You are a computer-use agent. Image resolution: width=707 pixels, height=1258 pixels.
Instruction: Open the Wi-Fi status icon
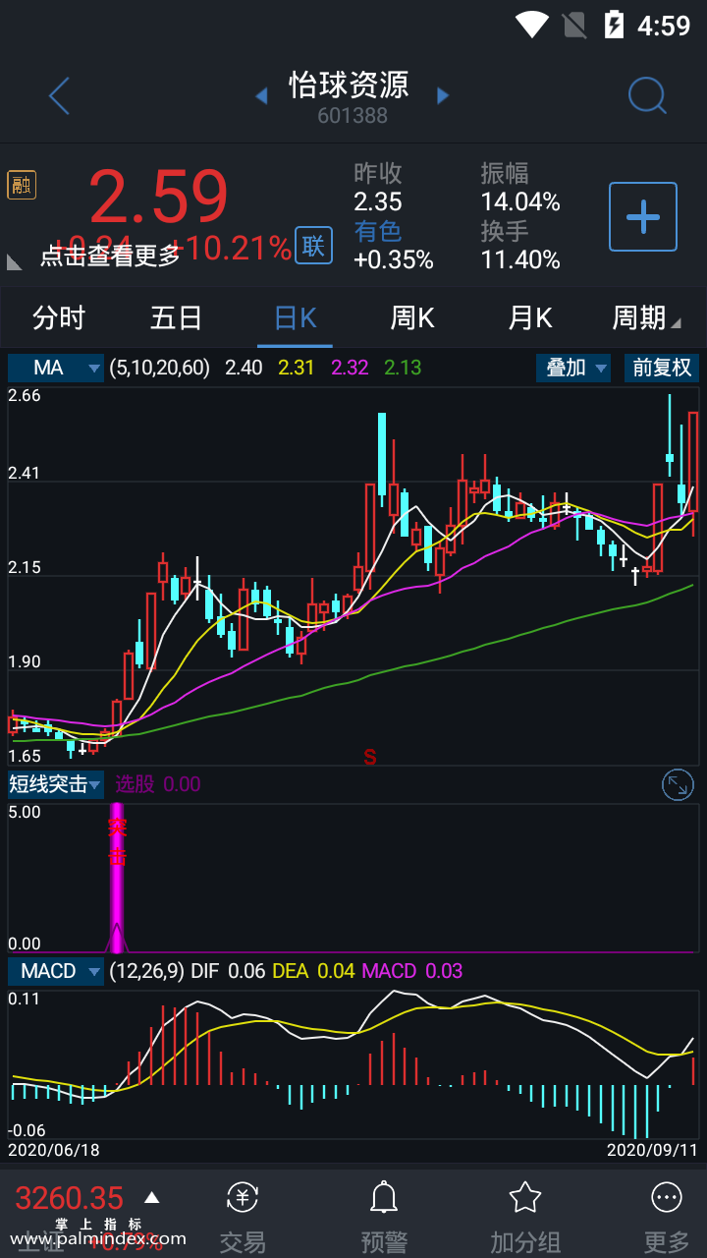(531, 25)
